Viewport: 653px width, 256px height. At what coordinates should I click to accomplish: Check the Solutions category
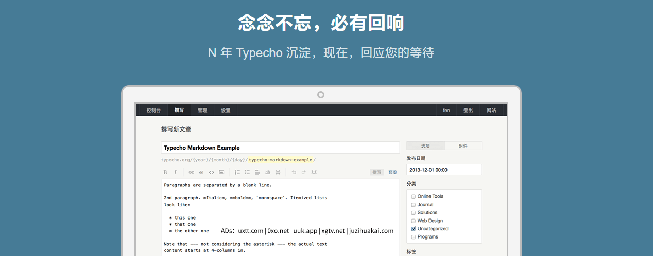pos(413,213)
